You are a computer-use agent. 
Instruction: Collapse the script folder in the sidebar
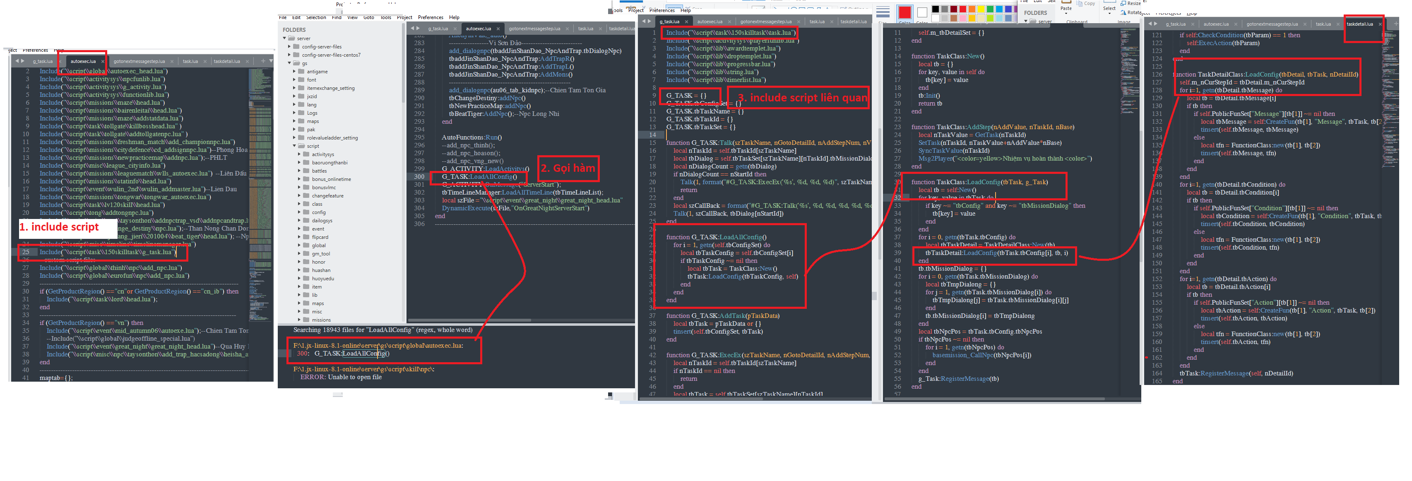tap(294, 145)
